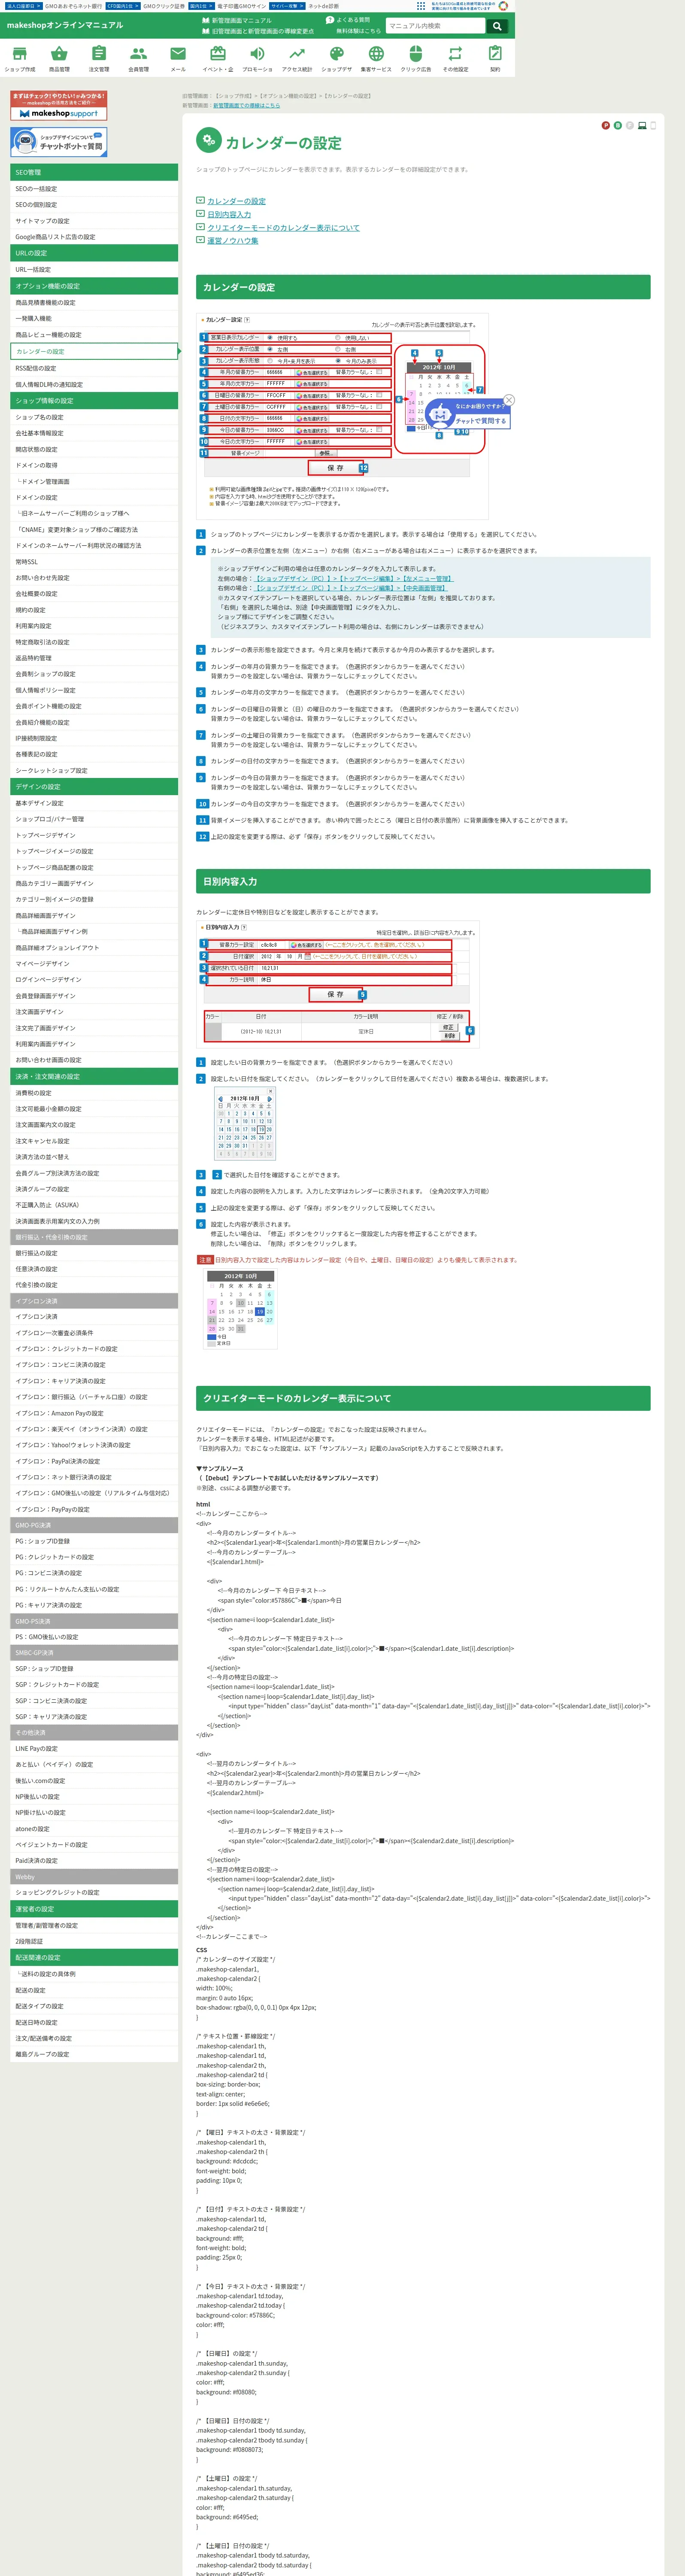Select URLの設定 sidebar section header

(x=94, y=253)
